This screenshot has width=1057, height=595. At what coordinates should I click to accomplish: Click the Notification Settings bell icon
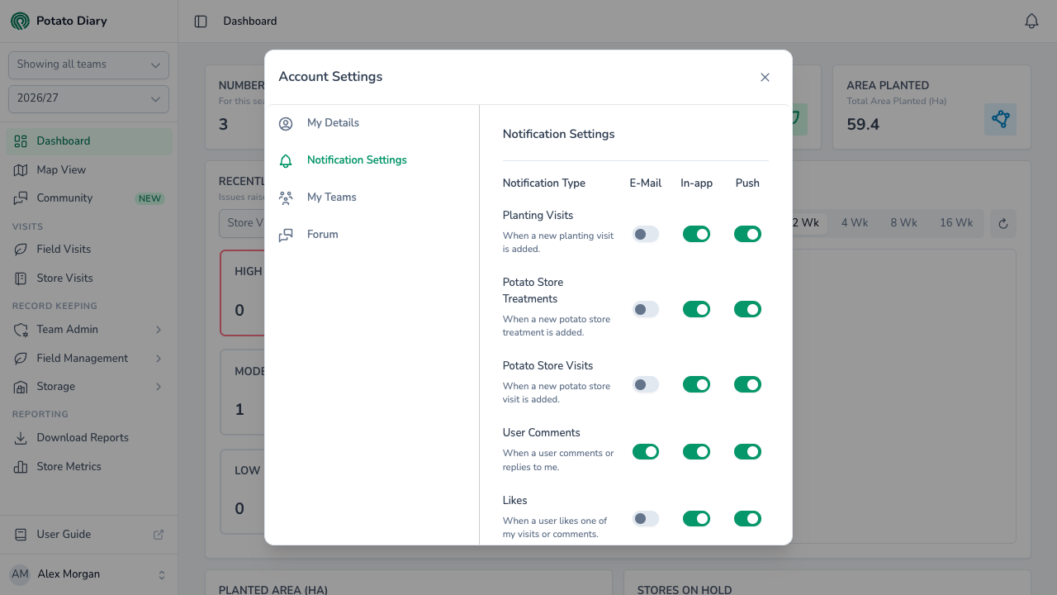point(286,160)
